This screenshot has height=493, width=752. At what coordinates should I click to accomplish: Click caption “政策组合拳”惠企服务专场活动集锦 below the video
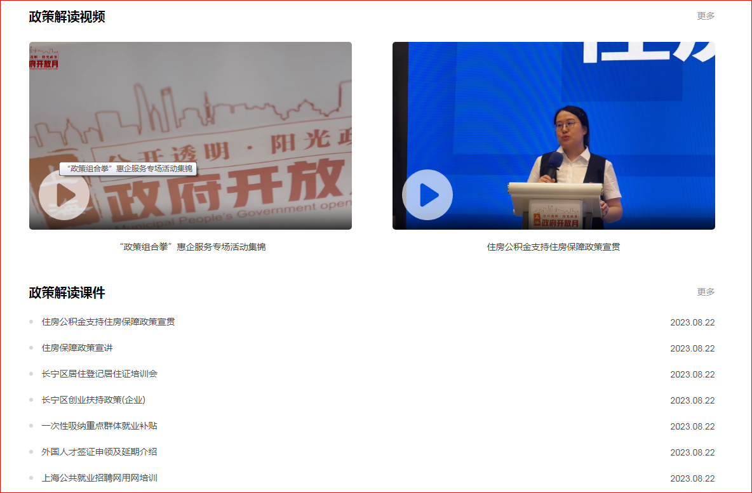[192, 247]
